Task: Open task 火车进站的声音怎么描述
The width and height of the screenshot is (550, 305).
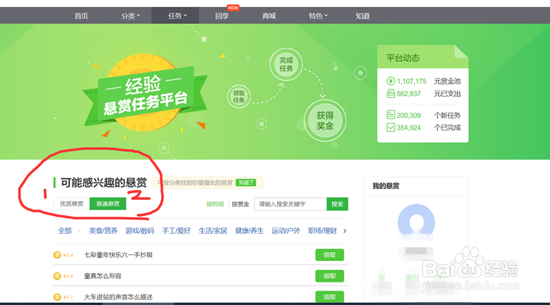Action: pos(118,297)
